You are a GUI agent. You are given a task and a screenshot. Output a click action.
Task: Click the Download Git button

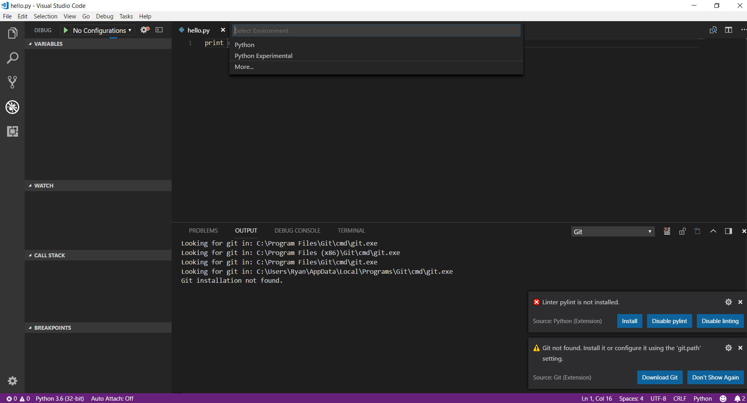pos(659,377)
